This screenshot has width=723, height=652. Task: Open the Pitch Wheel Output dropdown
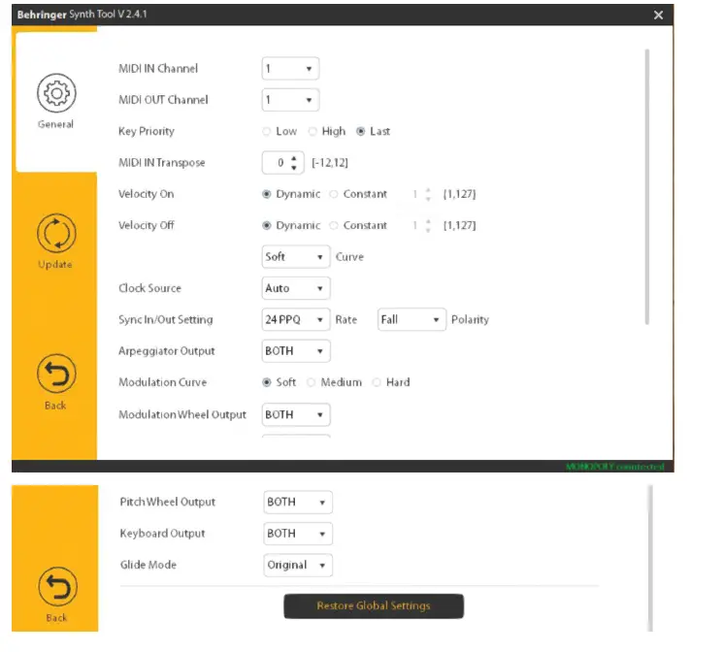point(298,502)
